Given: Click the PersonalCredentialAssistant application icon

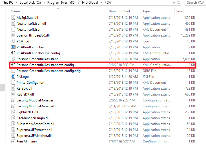Looking at the screenshot, I should coord(13,59).
